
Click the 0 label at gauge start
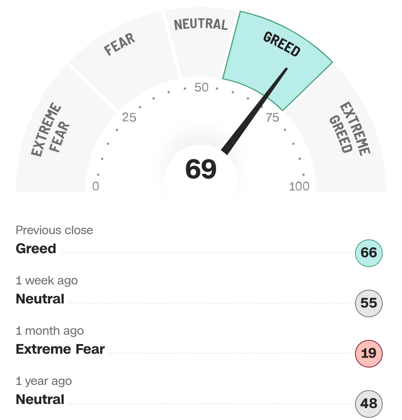(96, 186)
